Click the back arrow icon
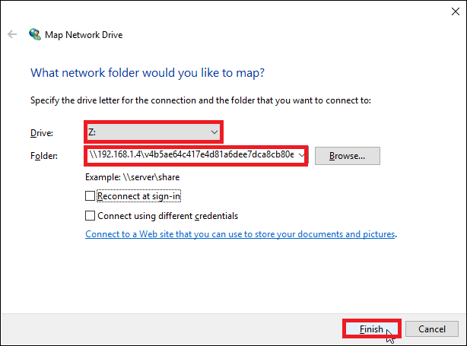Image resolution: width=467 pixels, height=346 pixels. pos(12,34)
